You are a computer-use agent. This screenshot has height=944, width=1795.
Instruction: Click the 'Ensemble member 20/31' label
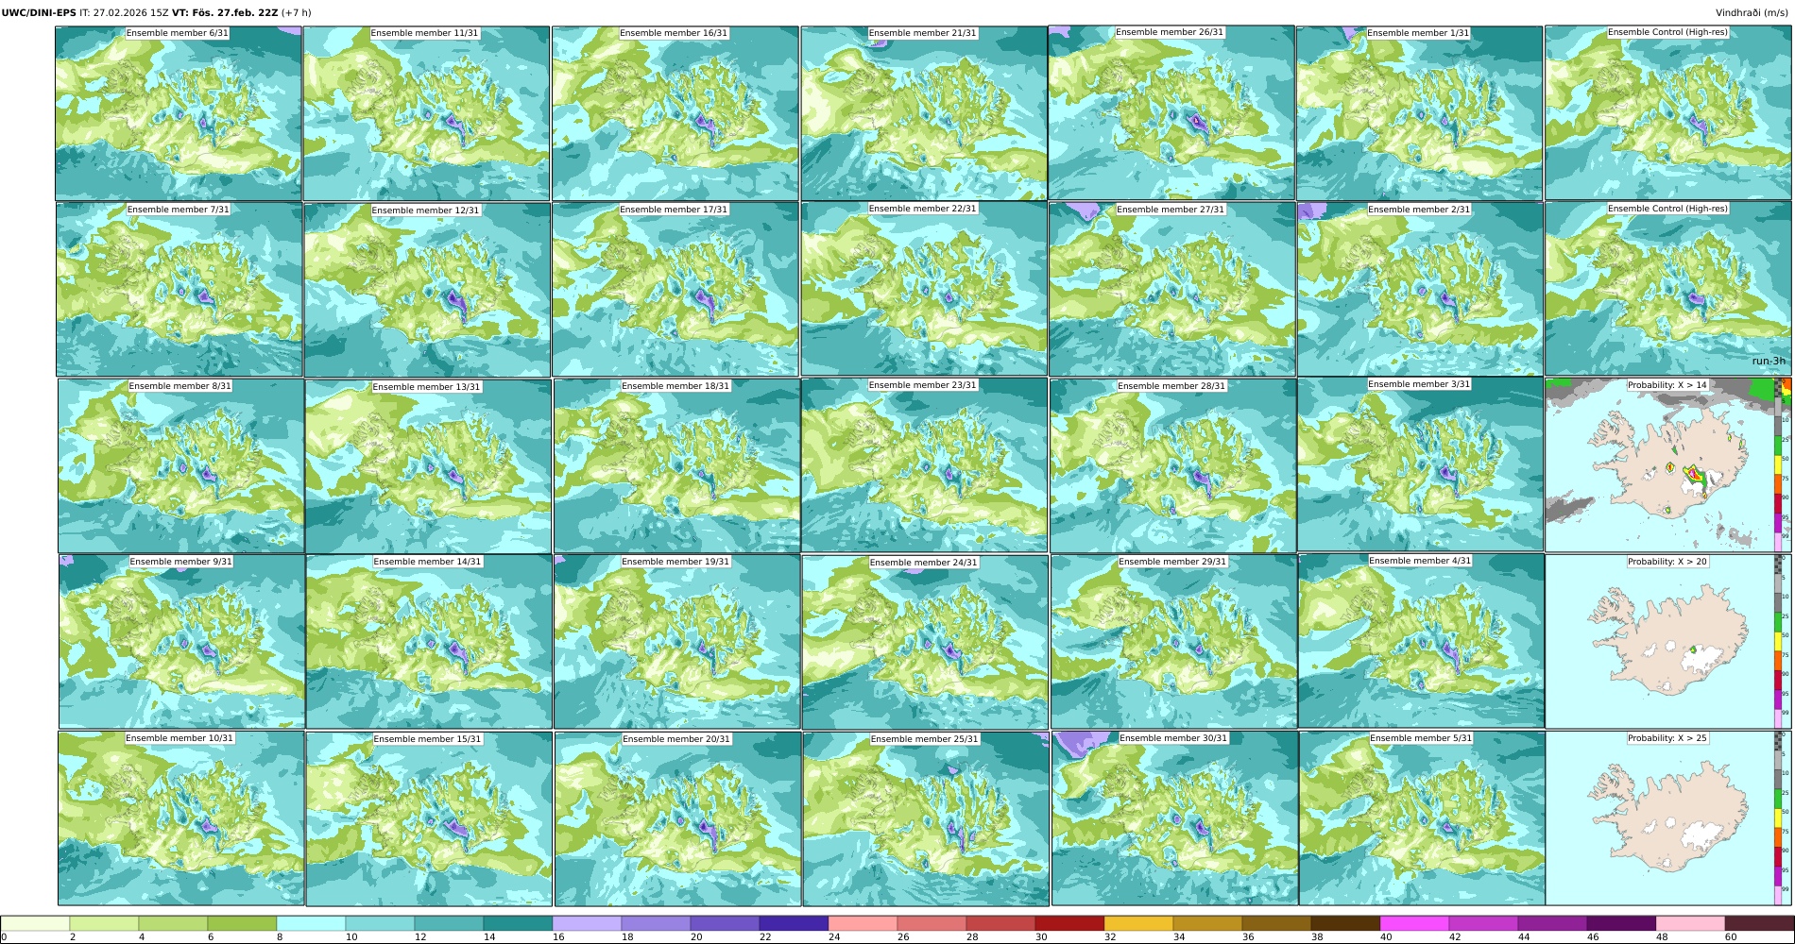(676, 739)
